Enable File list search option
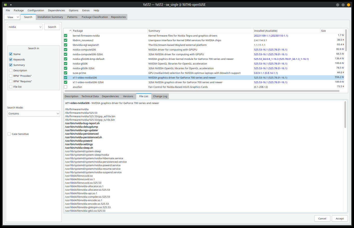This screenshot has width=354, height=228. 11,87
